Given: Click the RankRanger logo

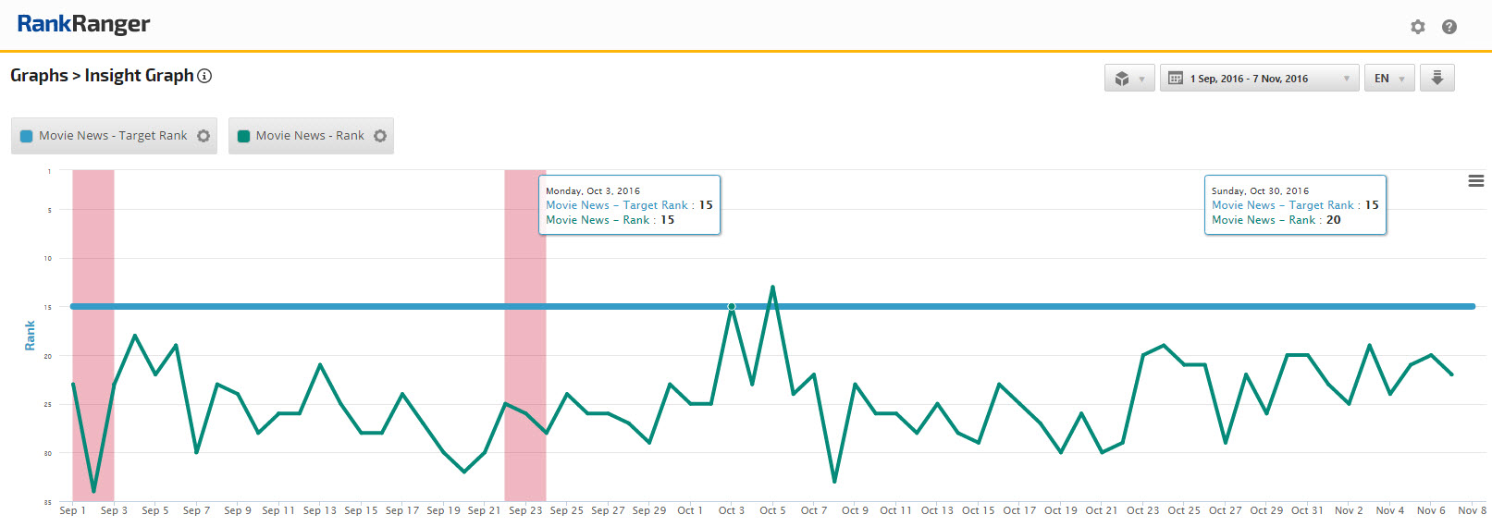Looking at the screenshot, I should pos(83,24).
